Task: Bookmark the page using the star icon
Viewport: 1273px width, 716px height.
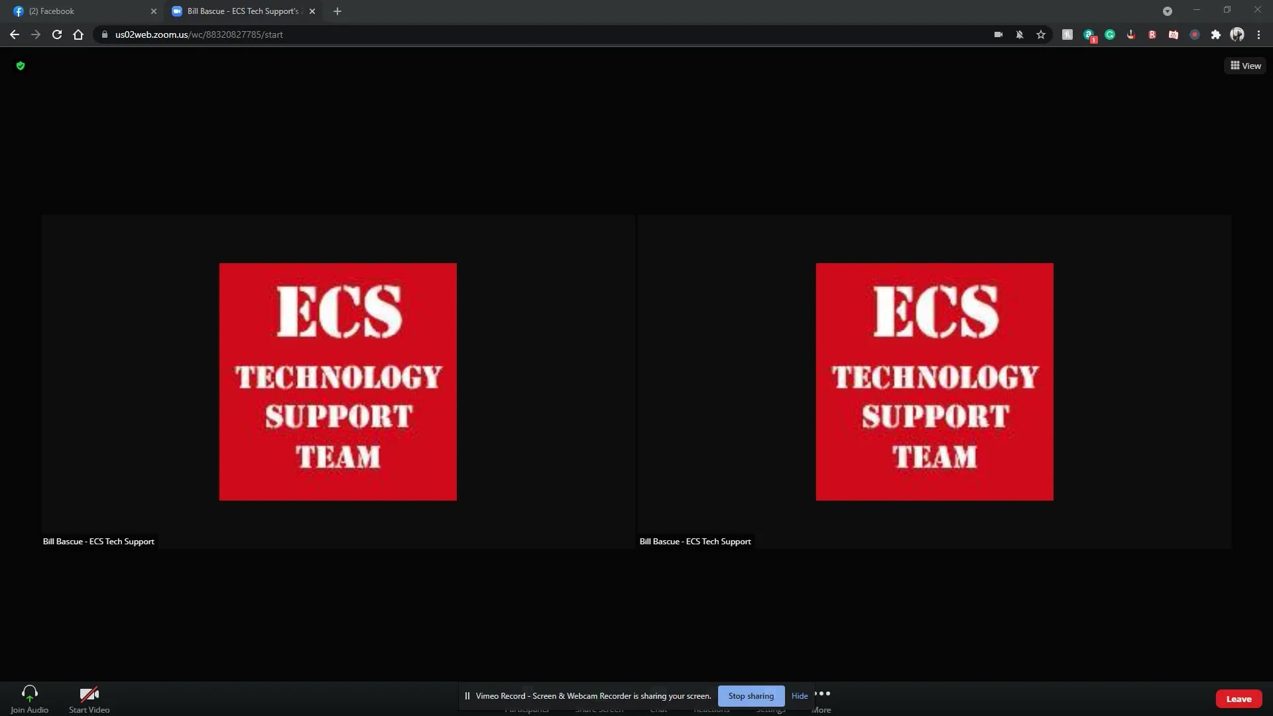Action: 1041,34
